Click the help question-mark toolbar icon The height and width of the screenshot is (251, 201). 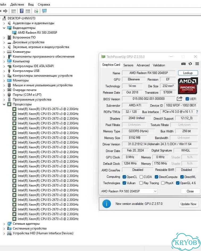click(22, 11)
